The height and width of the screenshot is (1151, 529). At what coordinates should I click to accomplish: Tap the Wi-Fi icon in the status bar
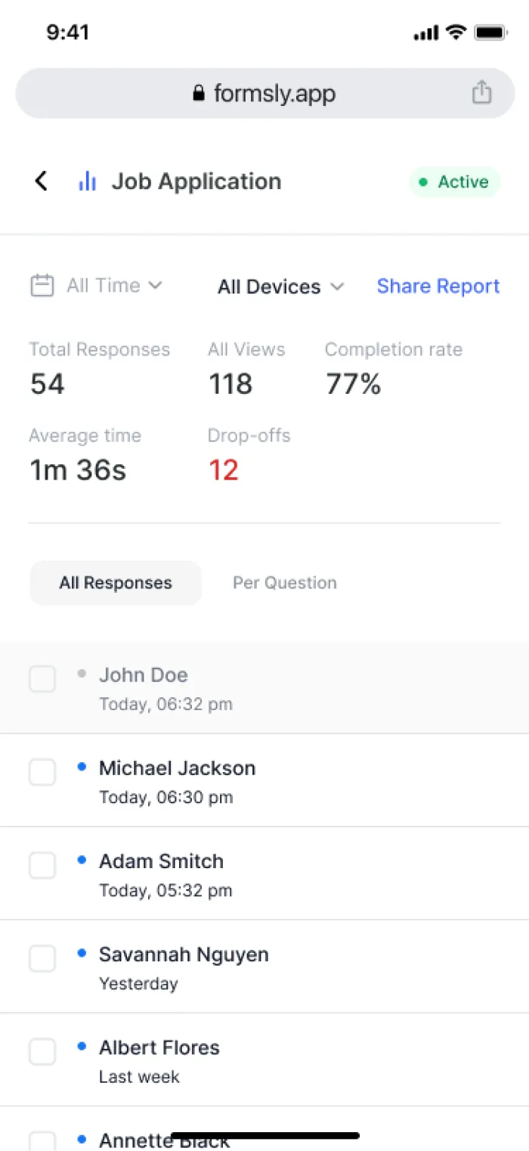pyautogui.click(x=456, y=33)
